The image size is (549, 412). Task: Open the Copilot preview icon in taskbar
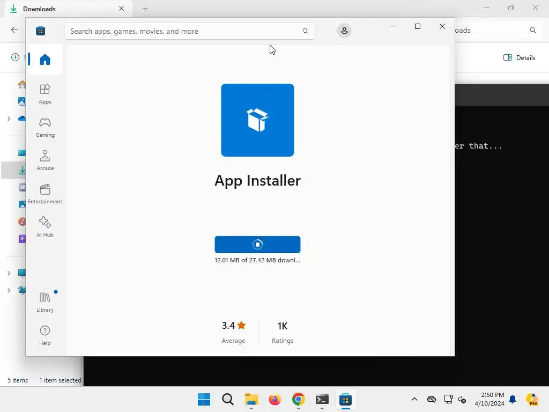pyautogui.click(x=532, y=399)
